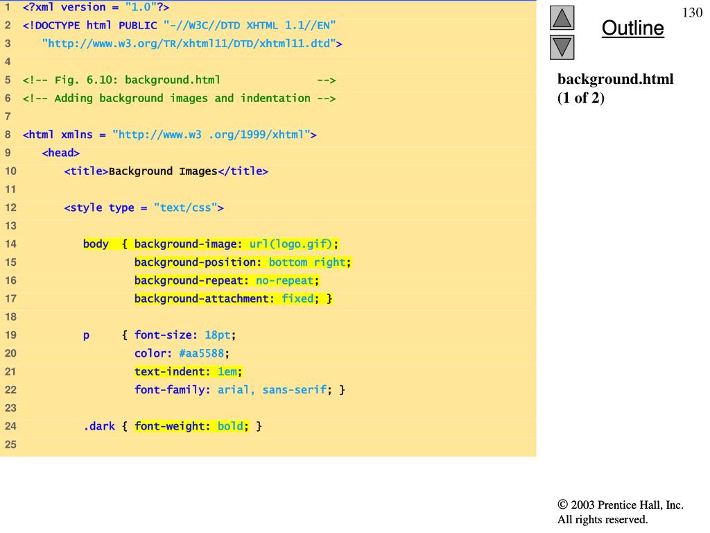
Task: Click the body selector on line 14
Action: (x=96, y=244)
